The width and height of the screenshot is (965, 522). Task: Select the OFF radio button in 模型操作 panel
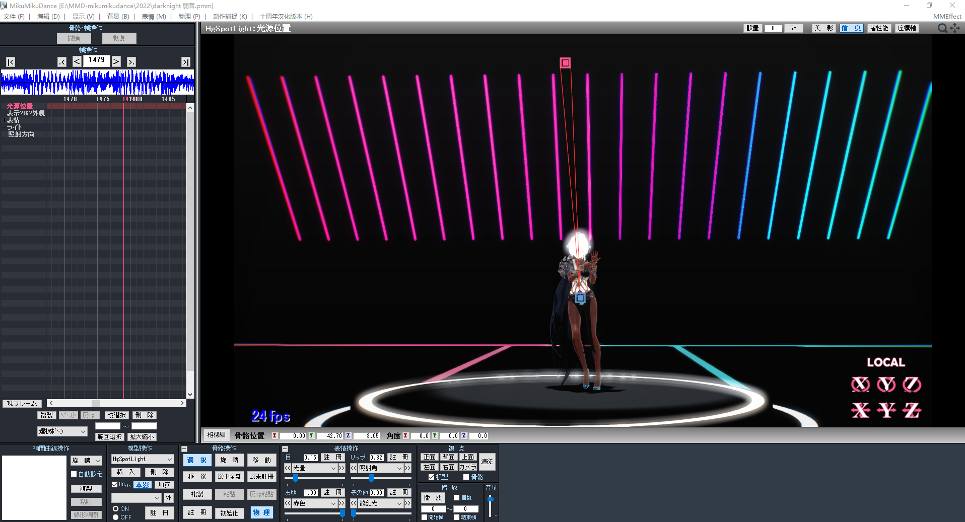tap(115, 516)
